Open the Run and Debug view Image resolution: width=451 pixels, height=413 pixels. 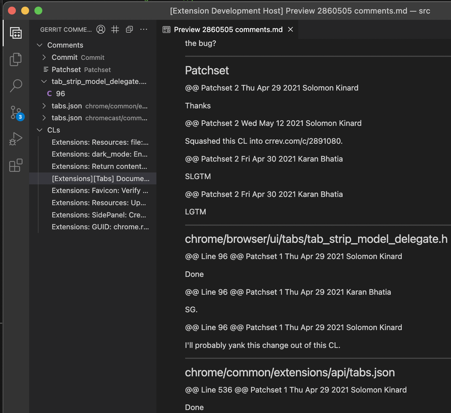pyautogui.click(x=16, y=139)
